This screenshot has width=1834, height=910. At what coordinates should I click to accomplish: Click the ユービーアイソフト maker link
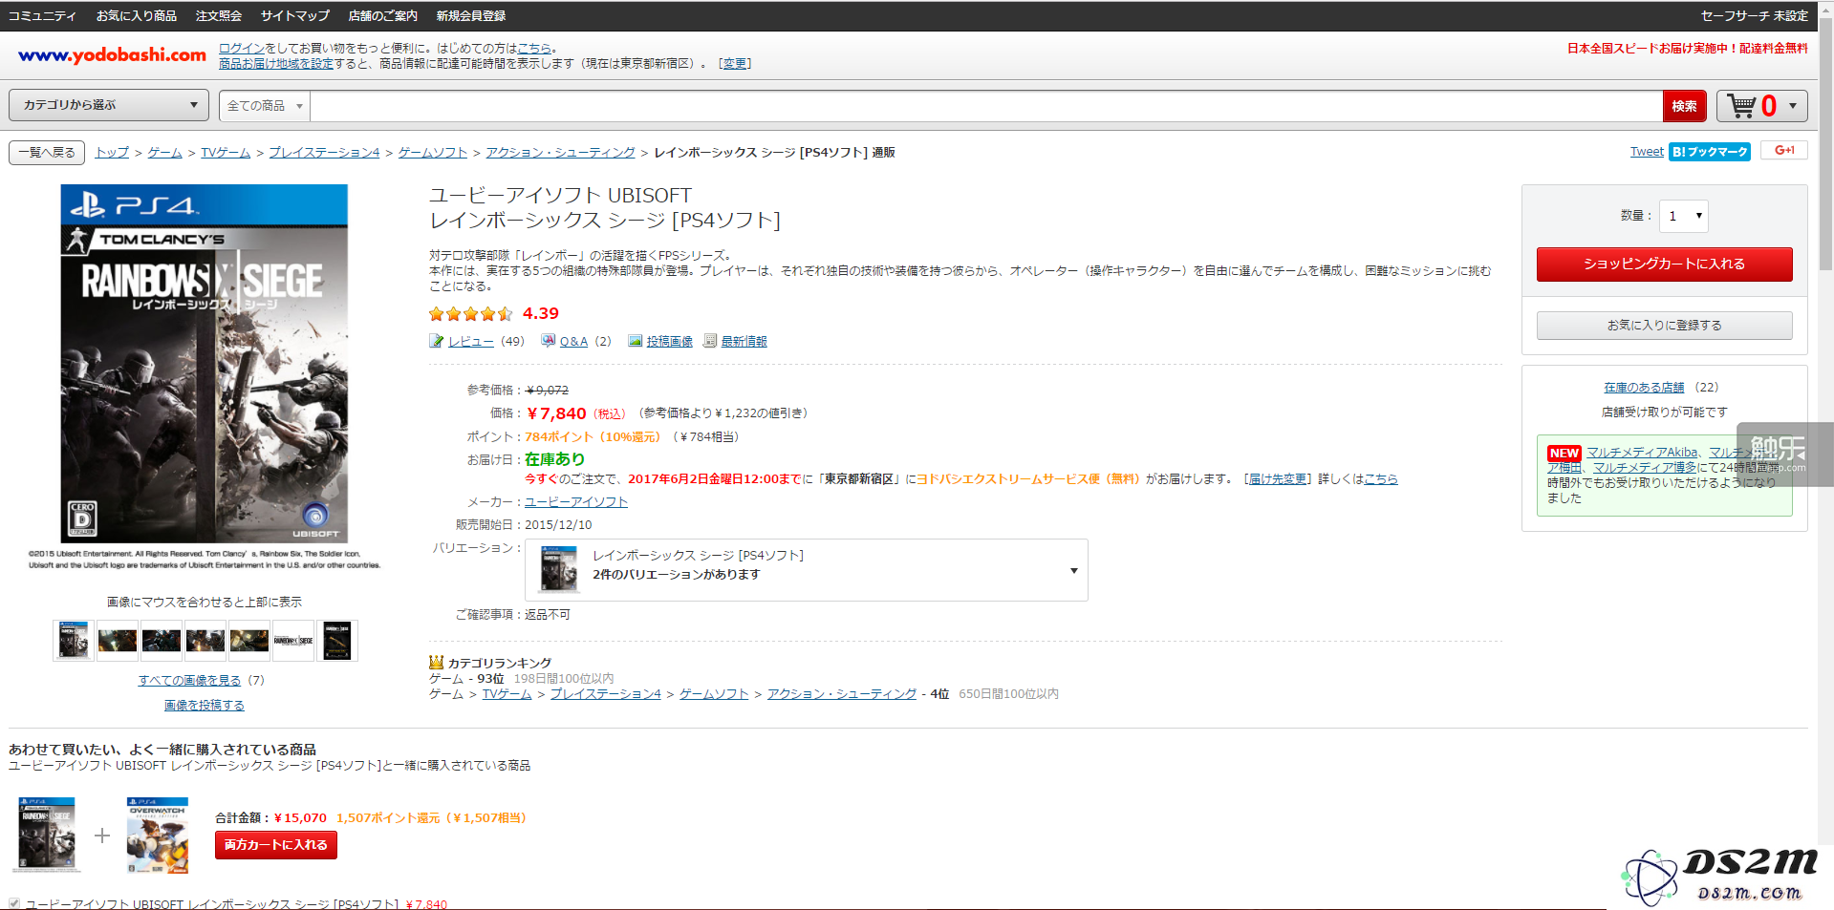pos(576,501)
